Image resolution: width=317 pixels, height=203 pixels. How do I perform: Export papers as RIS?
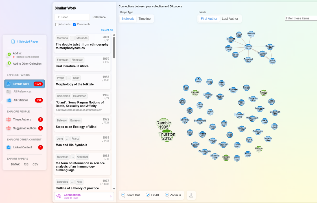pos(26,164)
